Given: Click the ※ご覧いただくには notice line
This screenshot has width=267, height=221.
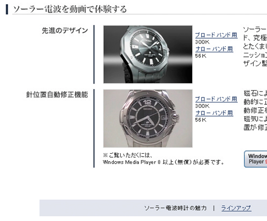Looking at the screenshot, I should point(128,155).
